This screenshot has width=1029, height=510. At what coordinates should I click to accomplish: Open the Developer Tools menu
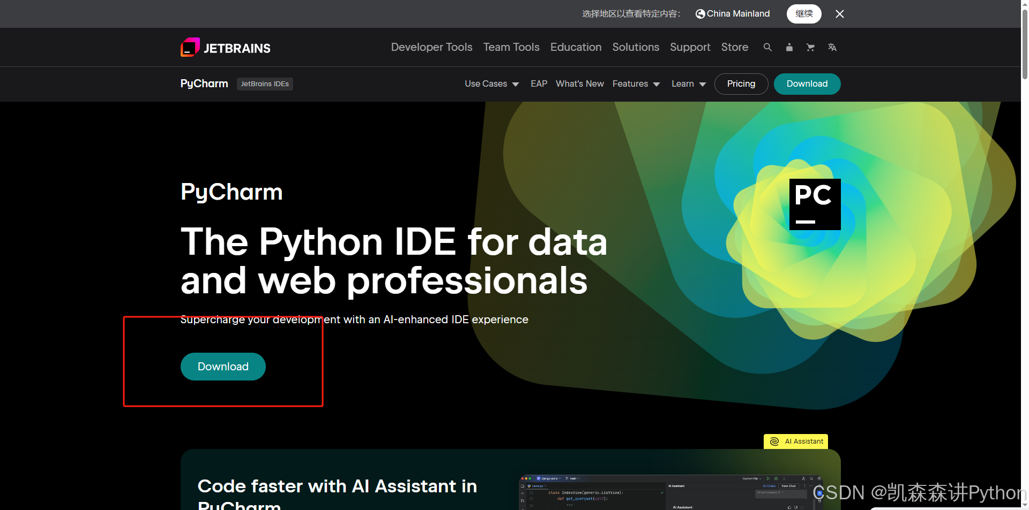pyautogui.click(x=431, y=47)
